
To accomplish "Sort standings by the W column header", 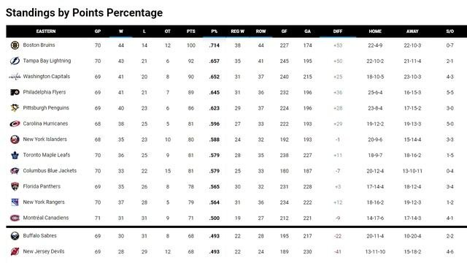I will 121,31.
